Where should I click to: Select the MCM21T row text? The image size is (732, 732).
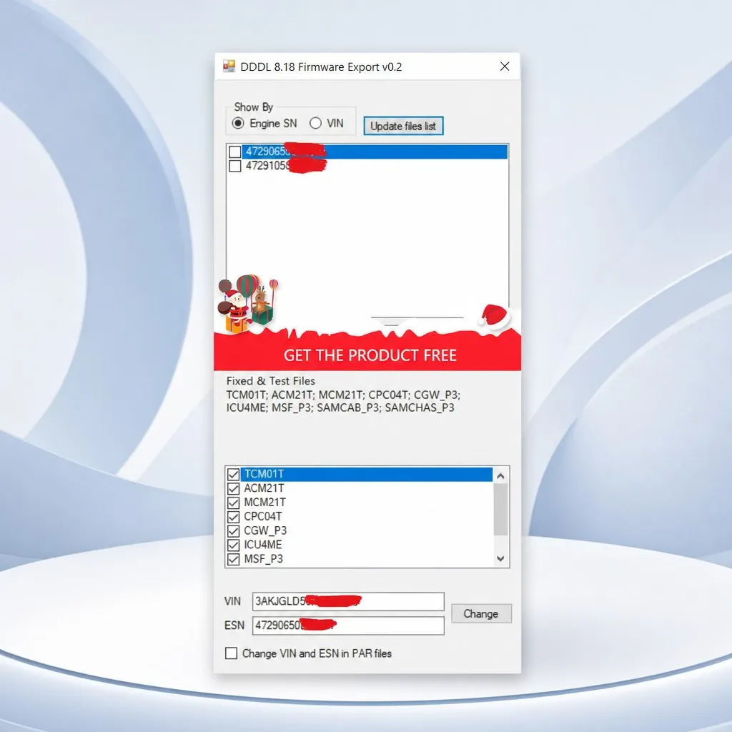(264, 503)
